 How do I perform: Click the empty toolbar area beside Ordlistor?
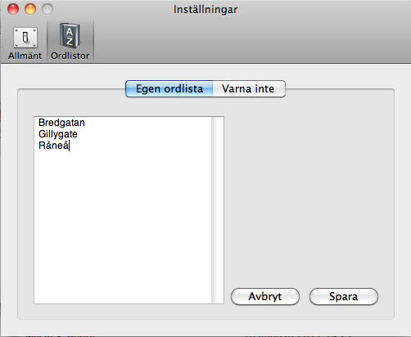point(251,41)
